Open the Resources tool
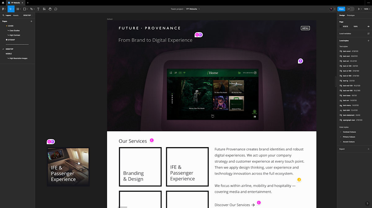This screenshot has width=372, height=208. coord(44,9)
